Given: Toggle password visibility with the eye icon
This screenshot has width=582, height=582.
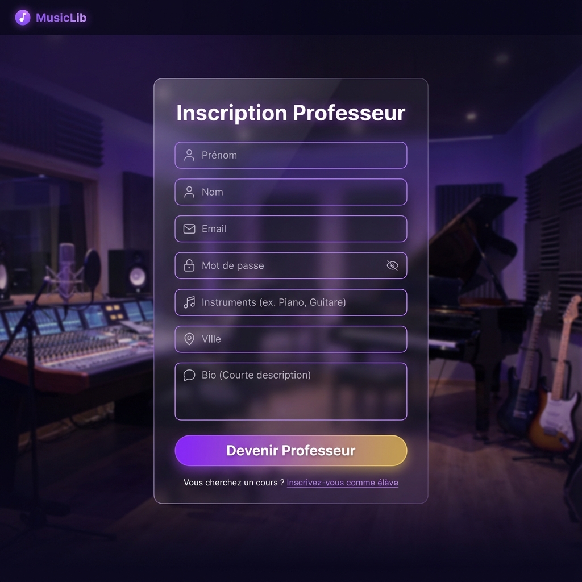Looking at the screenshot, I should [392, 265].
